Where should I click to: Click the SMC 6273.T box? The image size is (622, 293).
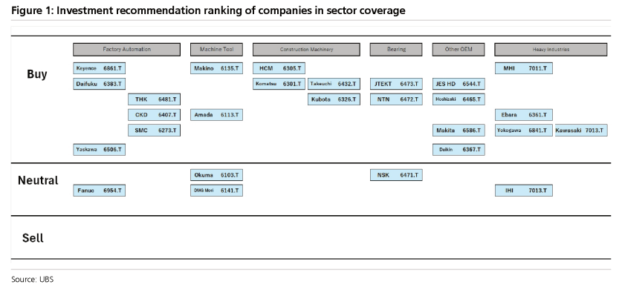(154, 131)
